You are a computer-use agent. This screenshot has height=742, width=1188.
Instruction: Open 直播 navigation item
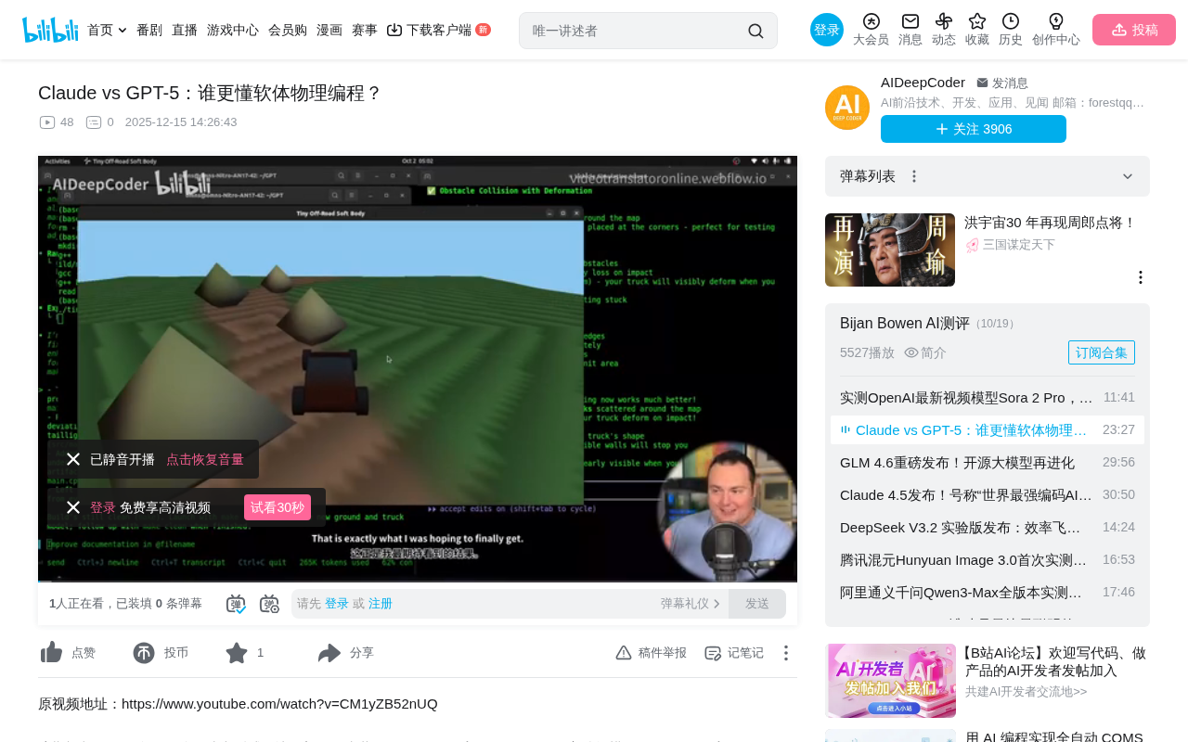(x=185, y=30)
